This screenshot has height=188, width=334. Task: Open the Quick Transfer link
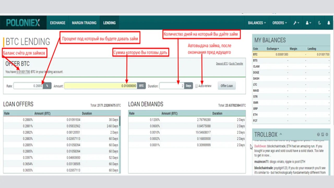[236, 63]
